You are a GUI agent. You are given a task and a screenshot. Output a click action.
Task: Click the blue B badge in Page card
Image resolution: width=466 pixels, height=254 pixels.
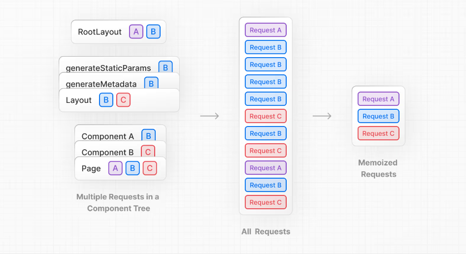[133, 168]
